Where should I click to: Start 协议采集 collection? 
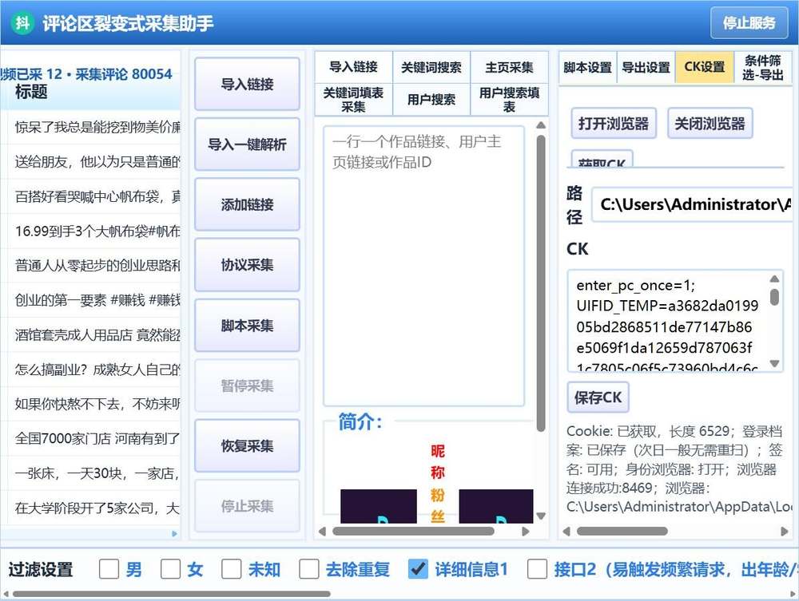[x=247, y=265]
